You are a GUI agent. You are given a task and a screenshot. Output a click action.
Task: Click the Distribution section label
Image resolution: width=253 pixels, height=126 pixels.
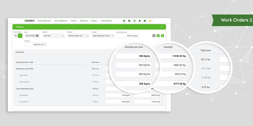20,52
